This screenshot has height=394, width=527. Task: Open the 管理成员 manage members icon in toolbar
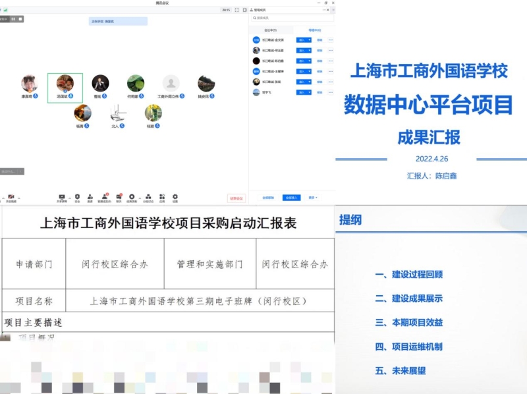[104, 196]
